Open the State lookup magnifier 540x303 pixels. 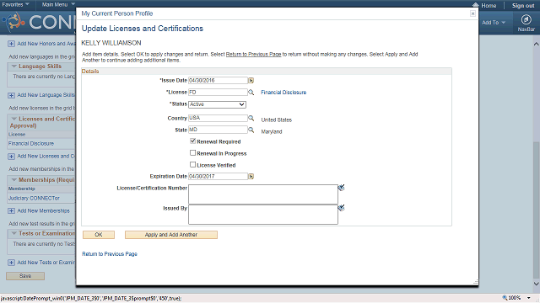(x=251, y=130)
